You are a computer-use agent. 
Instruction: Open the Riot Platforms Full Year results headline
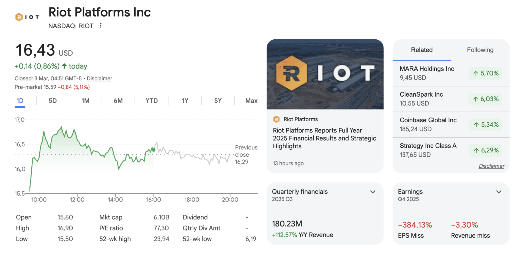pos(324,138)
